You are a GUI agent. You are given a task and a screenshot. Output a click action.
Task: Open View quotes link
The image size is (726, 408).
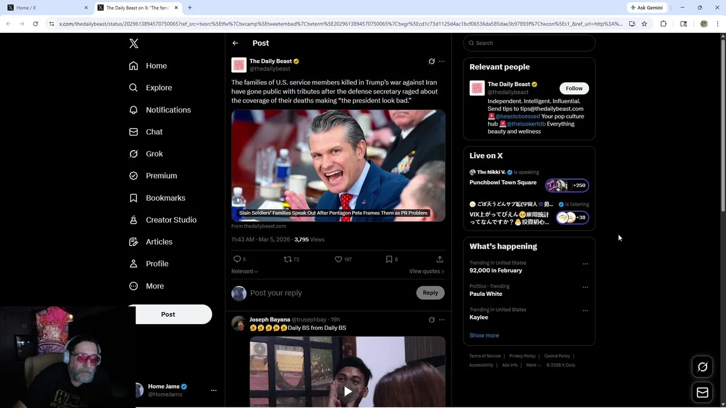pyautogui.click(x=427, y=271)
